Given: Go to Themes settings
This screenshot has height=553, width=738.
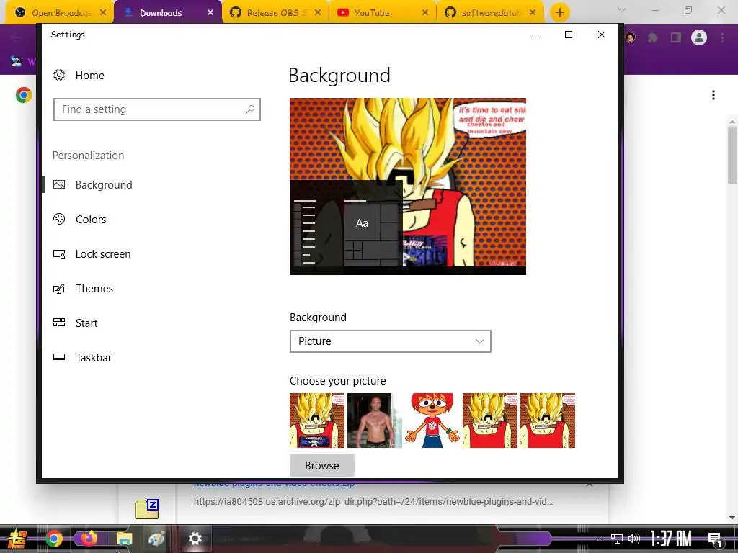Looking at the screenshot, I should tap(83, 288).
